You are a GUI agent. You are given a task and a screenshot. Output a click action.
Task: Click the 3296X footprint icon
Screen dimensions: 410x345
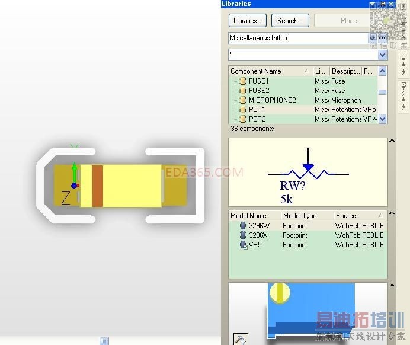pyautogui.click(x=243, y=235)
